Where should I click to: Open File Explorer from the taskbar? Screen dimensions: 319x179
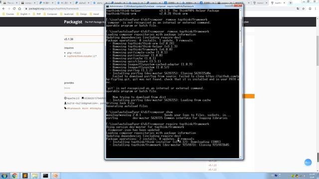pos(35,176)
